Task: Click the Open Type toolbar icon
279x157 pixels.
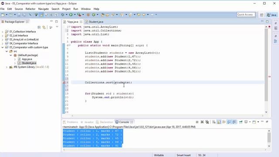Action: coord(102,15)
